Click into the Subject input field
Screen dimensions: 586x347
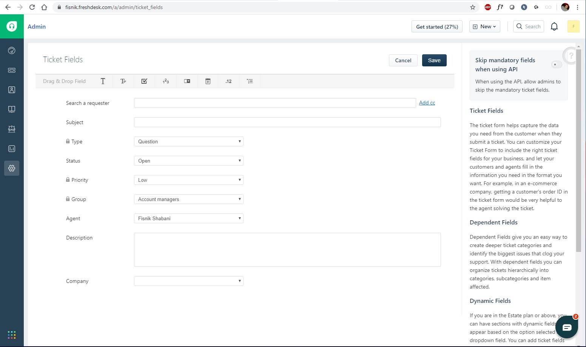pos(287,122)
